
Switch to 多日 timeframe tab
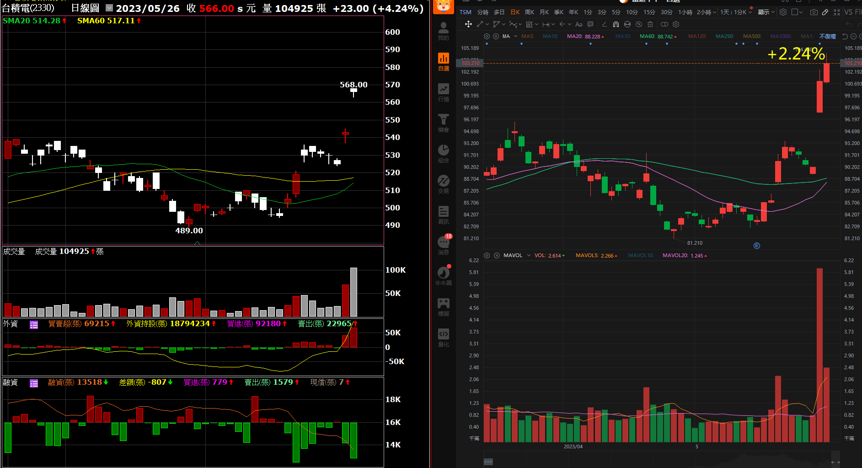499,12
